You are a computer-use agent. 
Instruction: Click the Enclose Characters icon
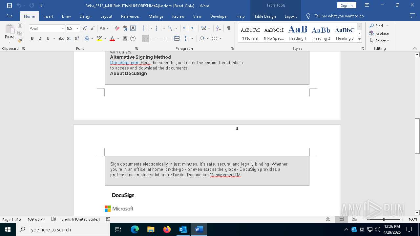[133, 38]
